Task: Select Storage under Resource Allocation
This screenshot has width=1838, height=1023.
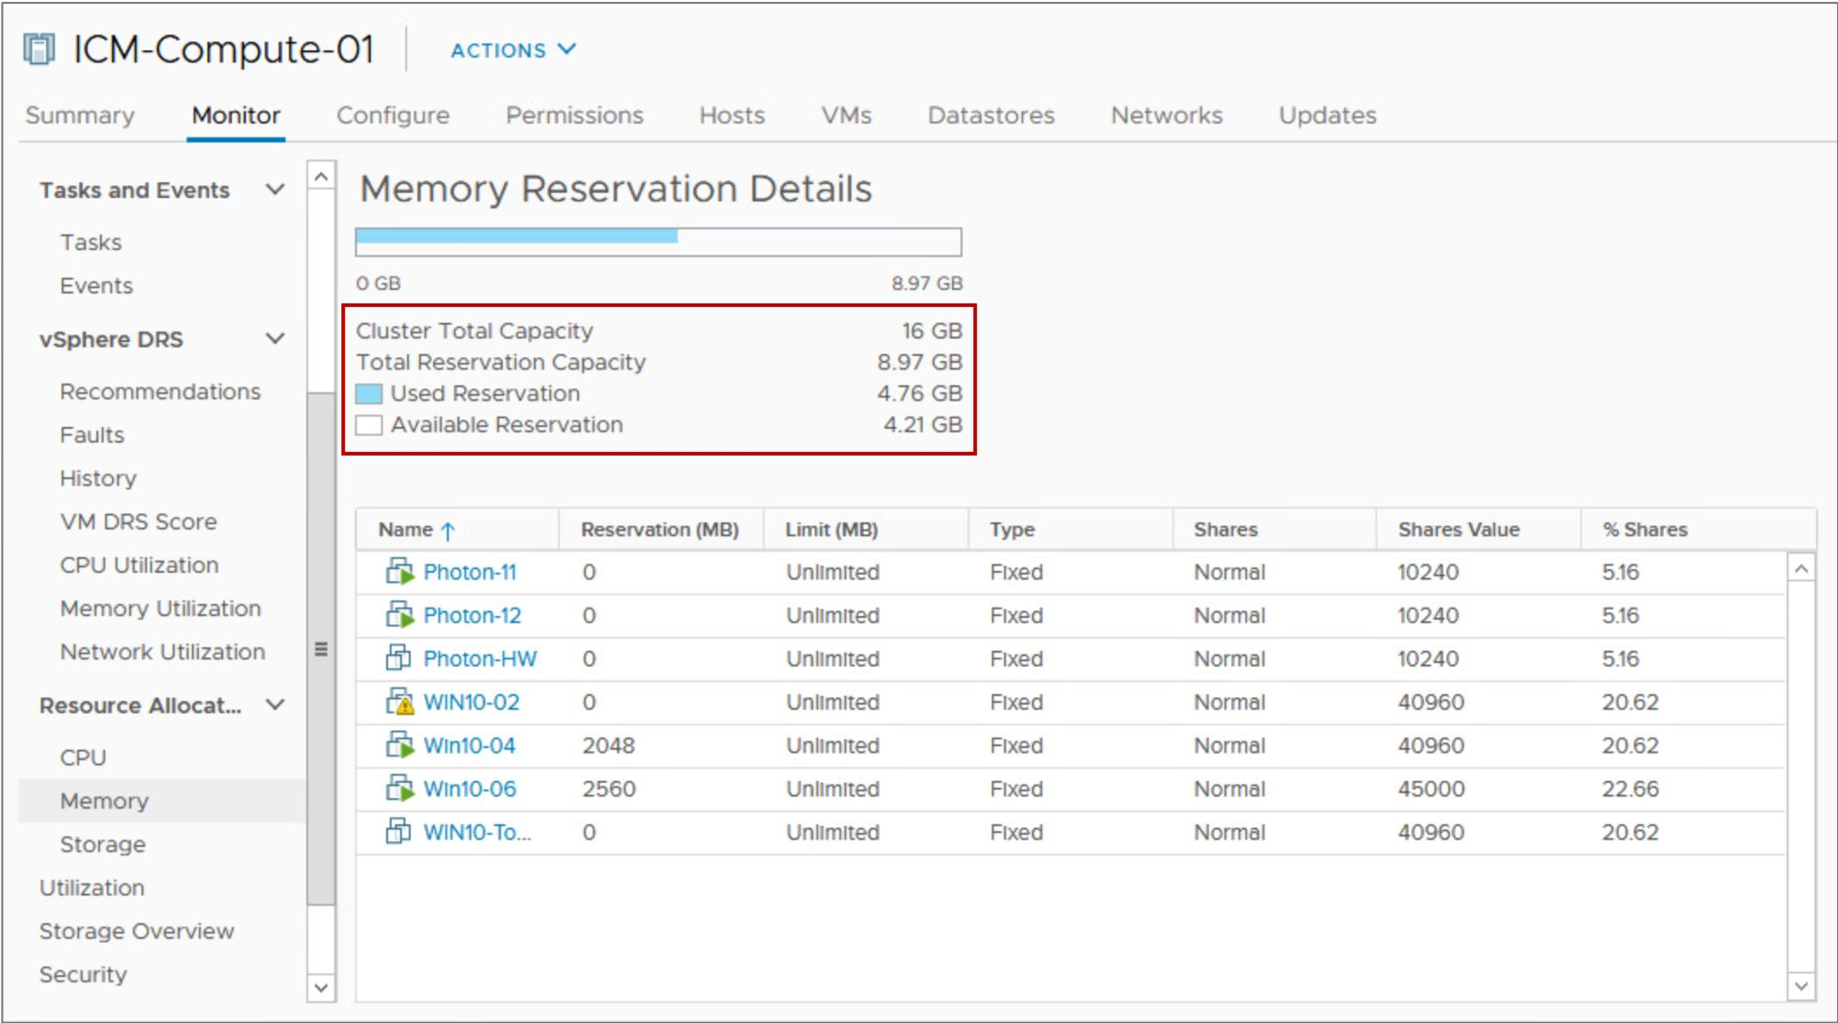Action: pyautogui.click(x=103, y=844)
